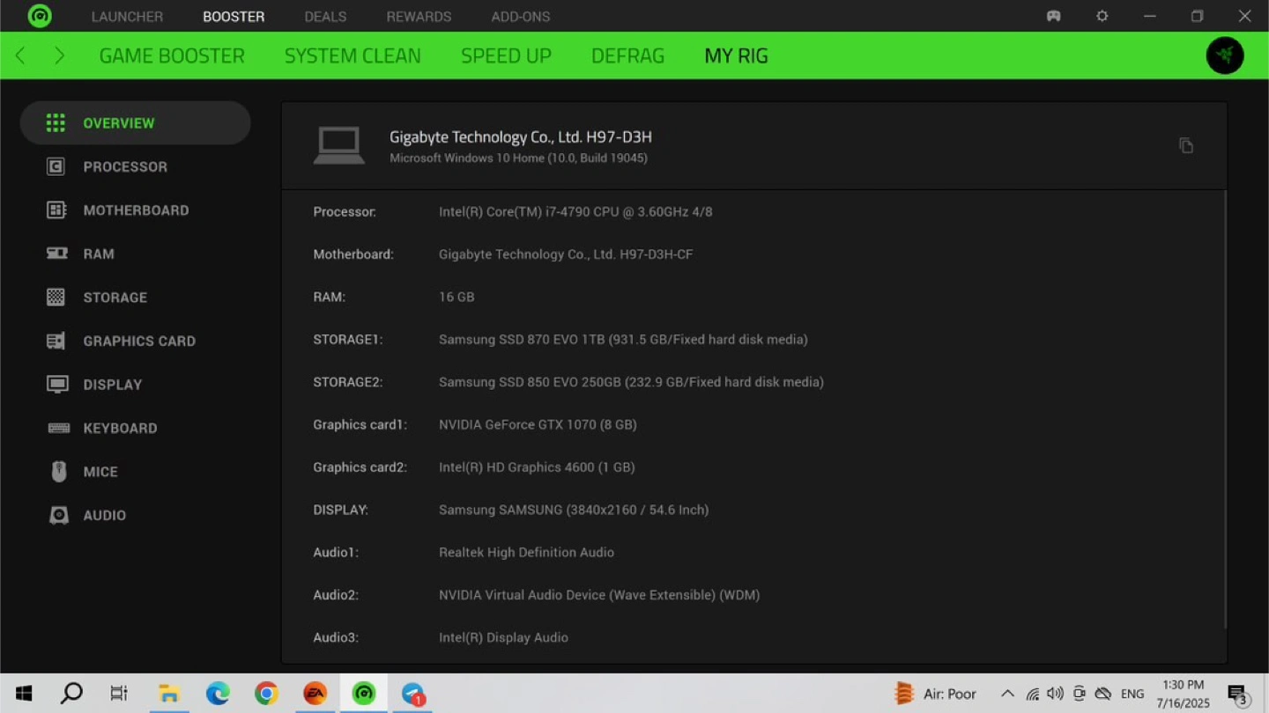Open the Add-Ons tab

click(x=521, y=17)
